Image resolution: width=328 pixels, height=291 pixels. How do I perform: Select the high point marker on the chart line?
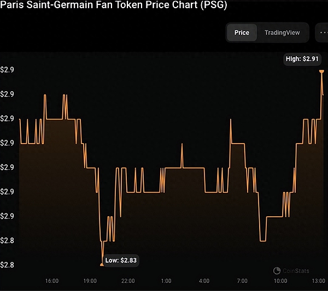[x=321, y=71]
